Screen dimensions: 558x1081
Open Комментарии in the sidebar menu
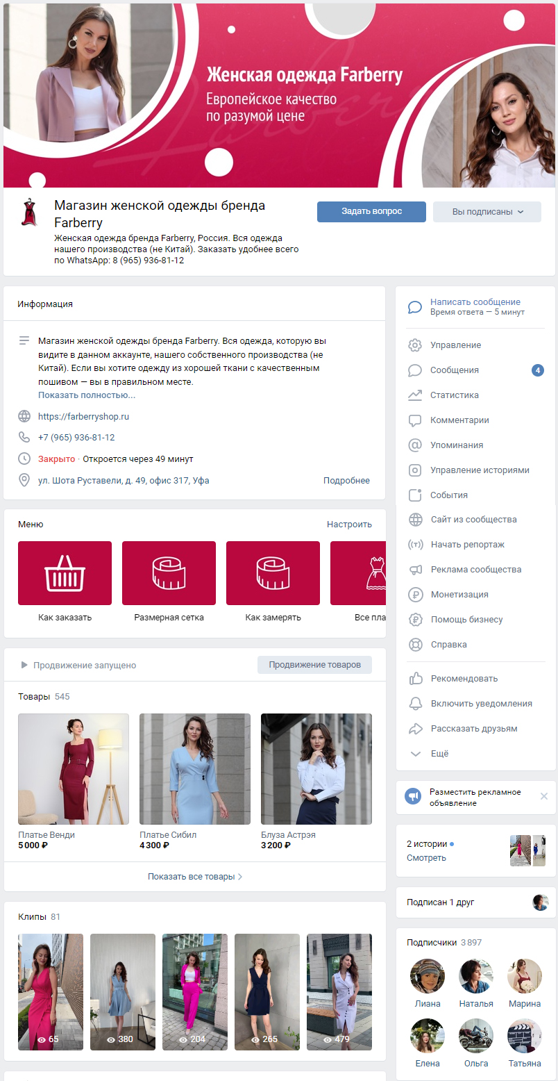coord(459,420)
